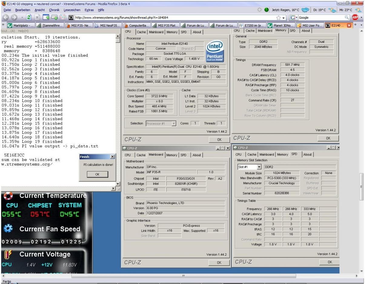Screen dimensions: 365x284
Task: Select Mainboard tab in Memory Slot Selection CPU-Z window
Action: point(267,154)
